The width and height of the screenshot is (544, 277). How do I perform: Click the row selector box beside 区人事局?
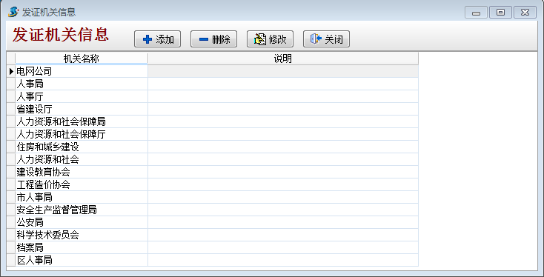pyautogui.click(x=11, y=260)
